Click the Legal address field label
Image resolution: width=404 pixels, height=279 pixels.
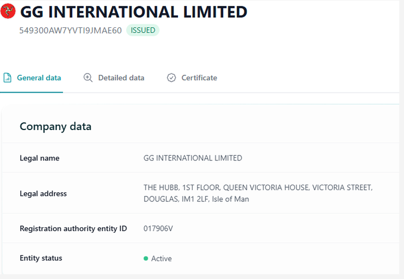43,194
